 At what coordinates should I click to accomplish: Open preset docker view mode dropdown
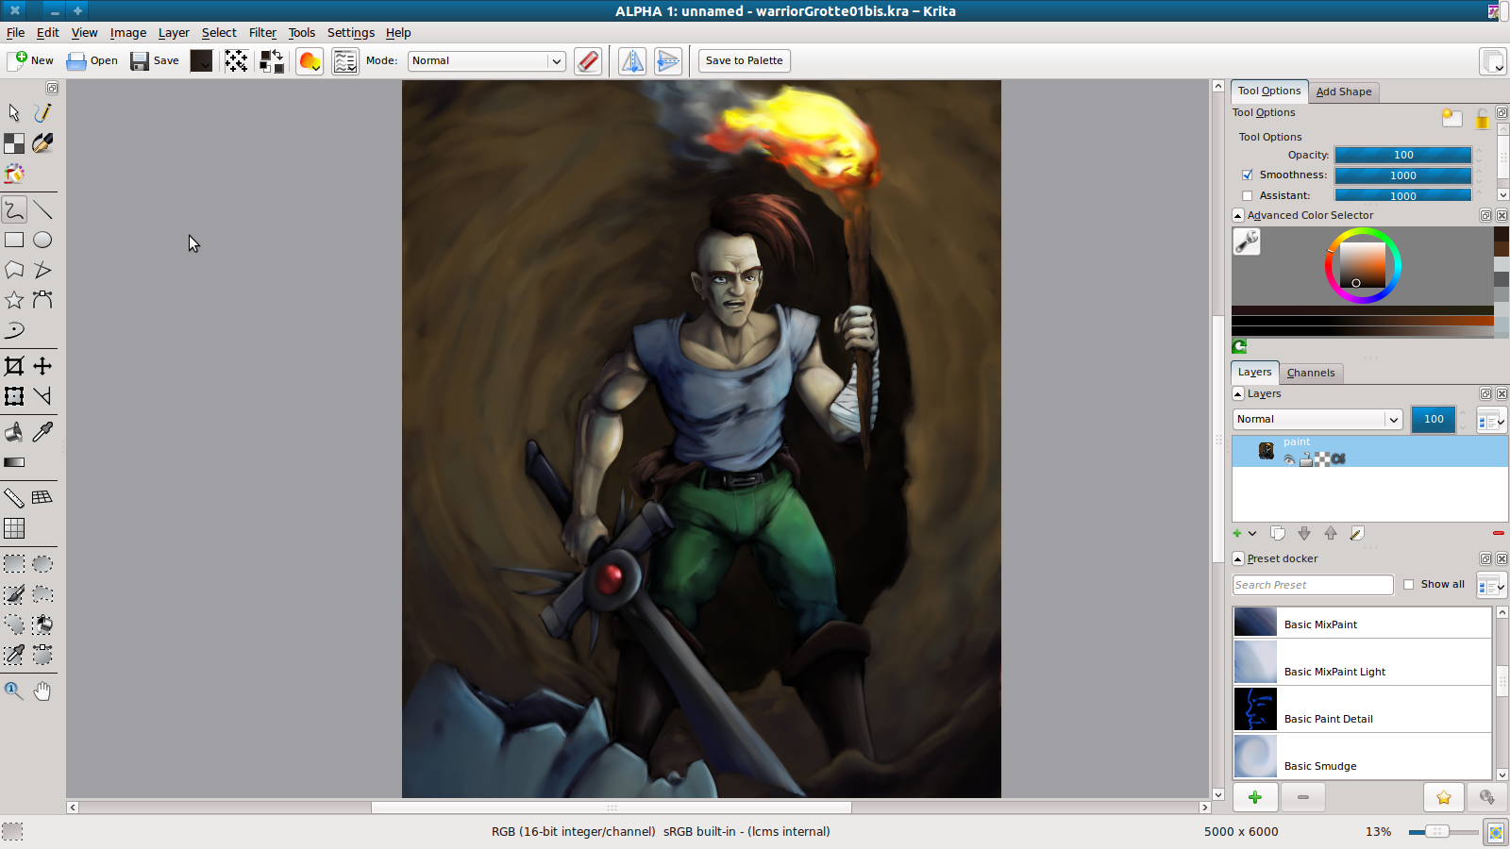[1491, 586]
